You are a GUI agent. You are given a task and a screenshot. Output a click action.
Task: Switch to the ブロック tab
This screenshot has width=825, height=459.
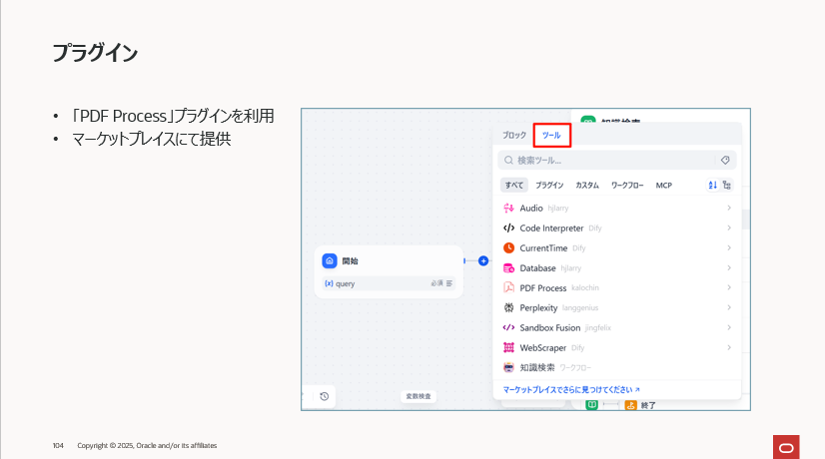coord(514,135)
